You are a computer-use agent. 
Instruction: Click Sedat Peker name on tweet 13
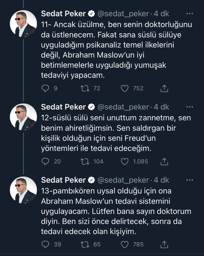click(x=63, y=180)
